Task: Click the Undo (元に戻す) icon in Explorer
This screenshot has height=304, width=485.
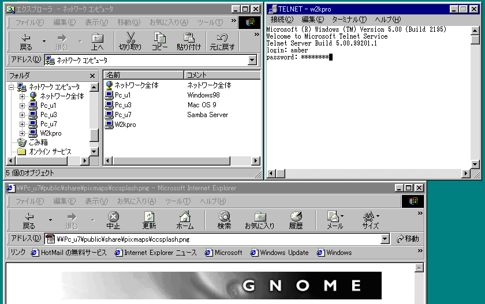Action: point(222,37)
